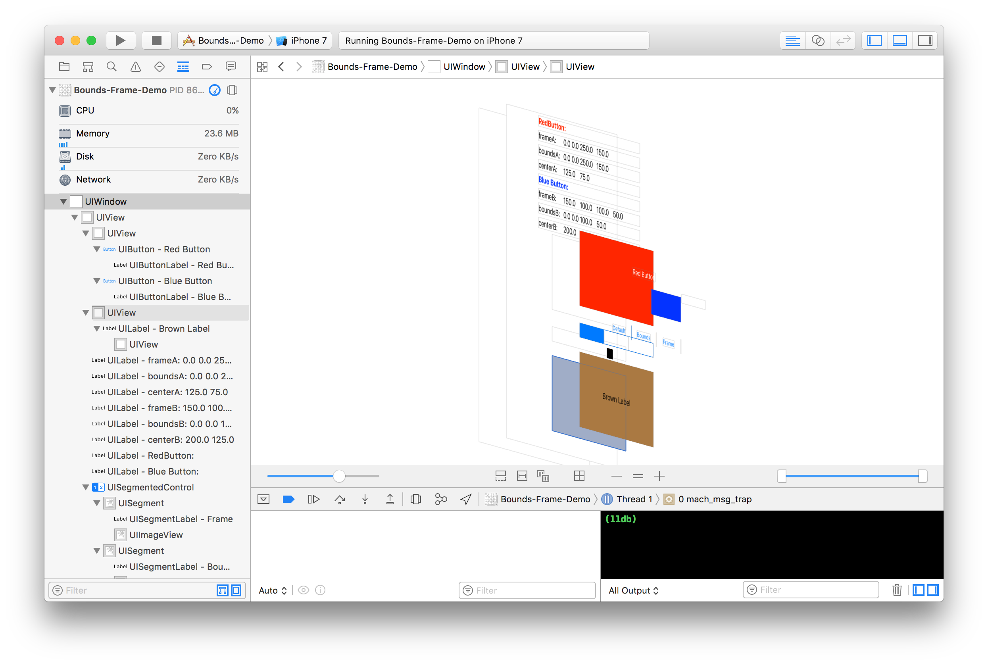Go forward in editor history
This screenshot has width=988, height=665.
tap(299, 67)
